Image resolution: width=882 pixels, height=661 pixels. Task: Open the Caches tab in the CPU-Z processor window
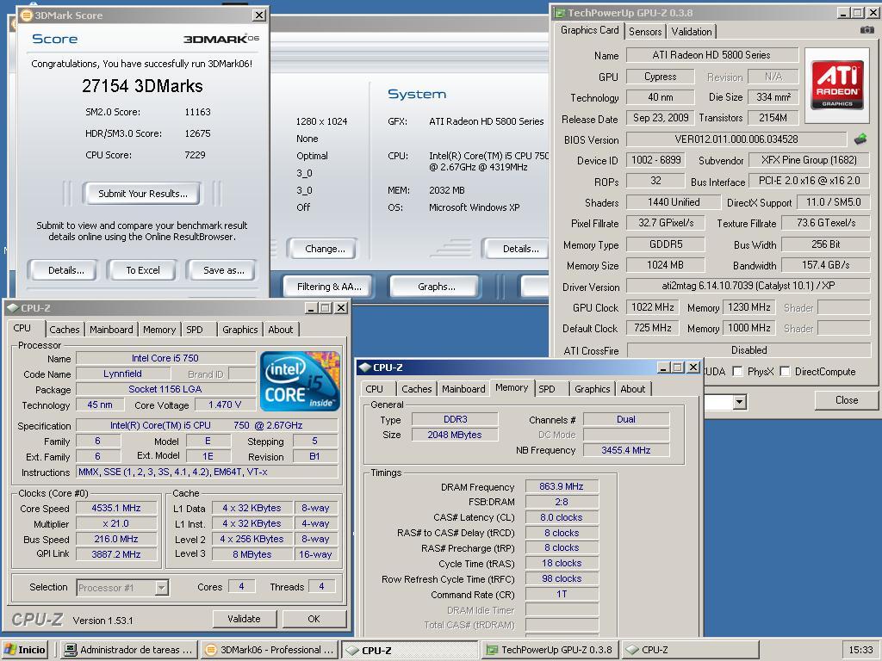64,330
